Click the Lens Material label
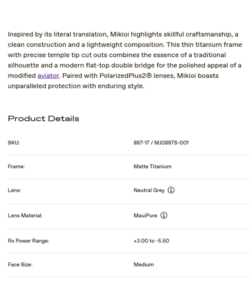The height and width of the screenshot is (303, 249). [x=25, y=216]
